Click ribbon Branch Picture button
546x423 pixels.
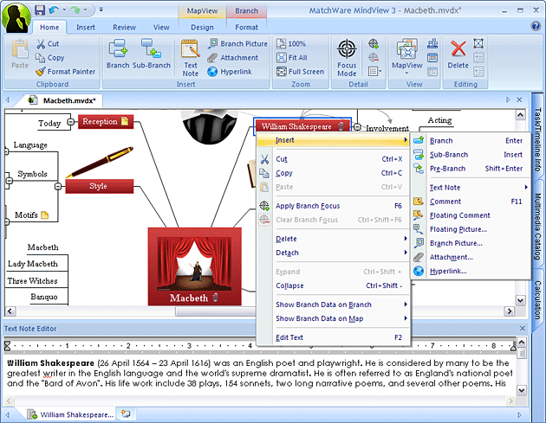point(237,44)
